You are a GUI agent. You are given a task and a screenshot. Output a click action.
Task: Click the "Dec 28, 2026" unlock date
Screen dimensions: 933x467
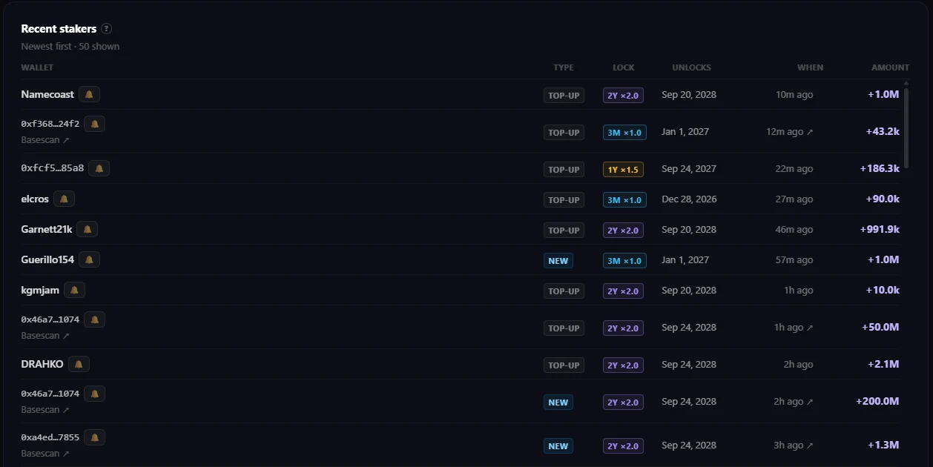(x=689, y=199)
